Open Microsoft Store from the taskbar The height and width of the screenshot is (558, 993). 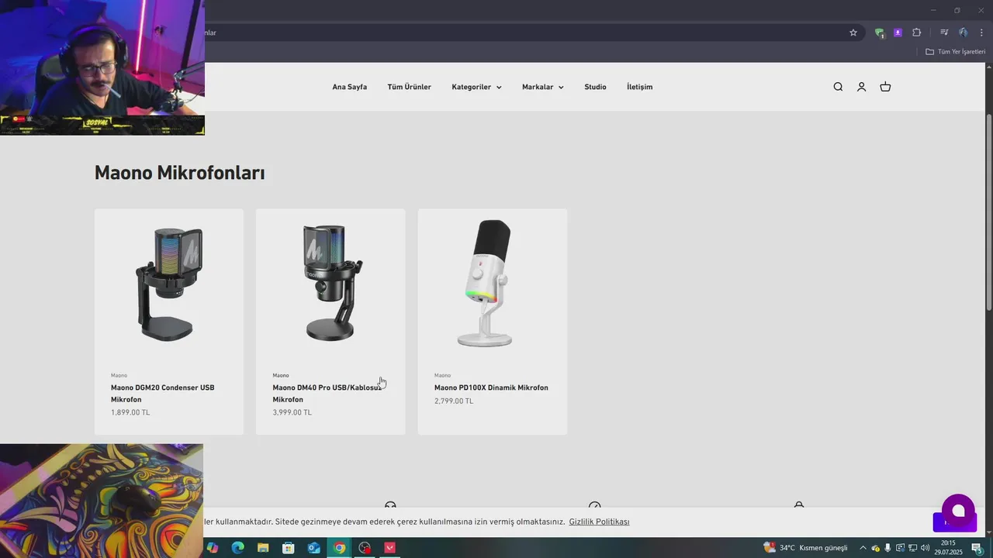click(x=289, y=548)
